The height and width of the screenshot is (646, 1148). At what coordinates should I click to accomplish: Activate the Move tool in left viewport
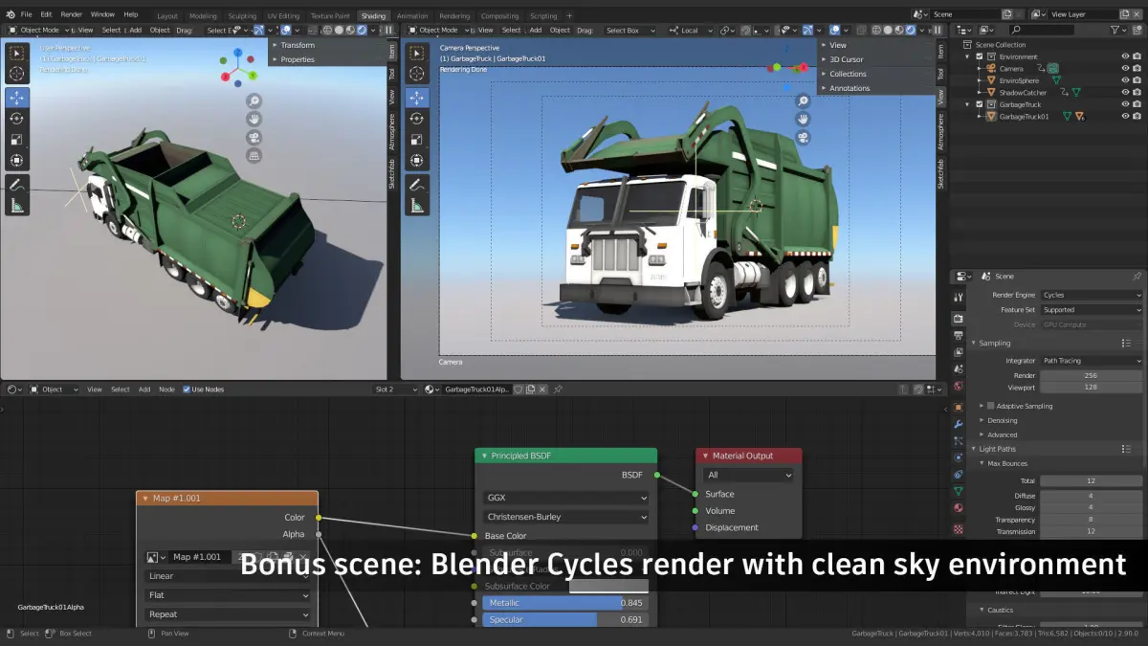tap(17, 98)
